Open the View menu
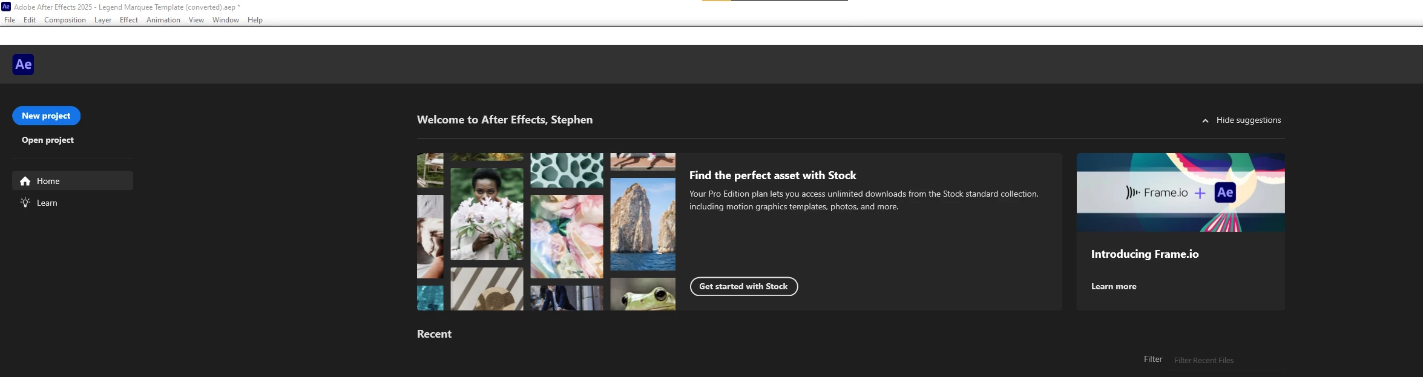1423x377 pixels. tap(196, 20)
